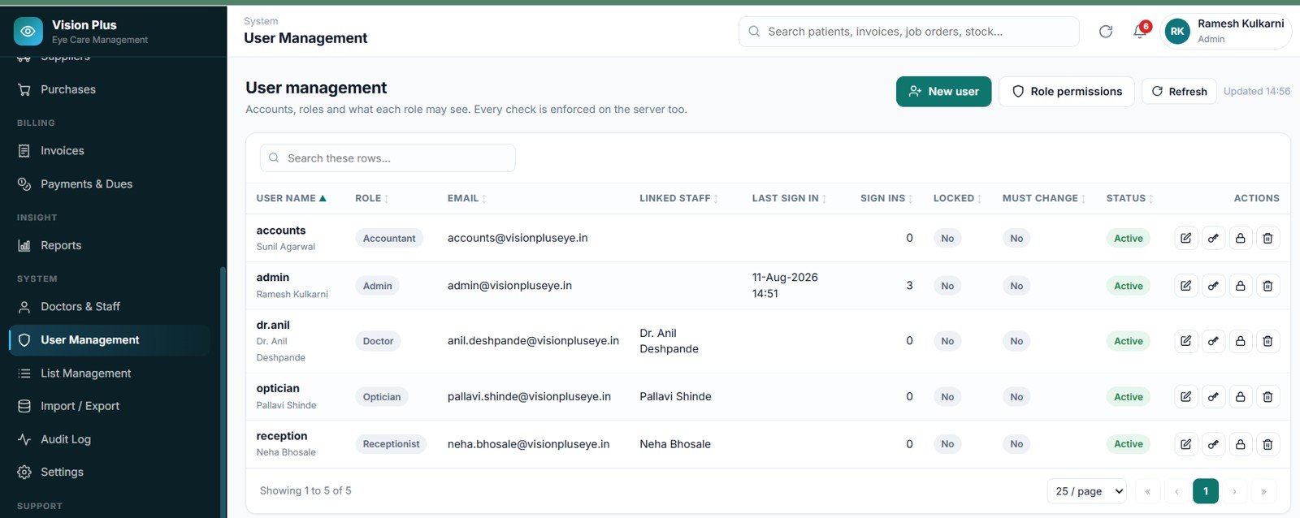Open Audit Log page
This screenshot has height=518, width=1300.
[x=109, y=439]
